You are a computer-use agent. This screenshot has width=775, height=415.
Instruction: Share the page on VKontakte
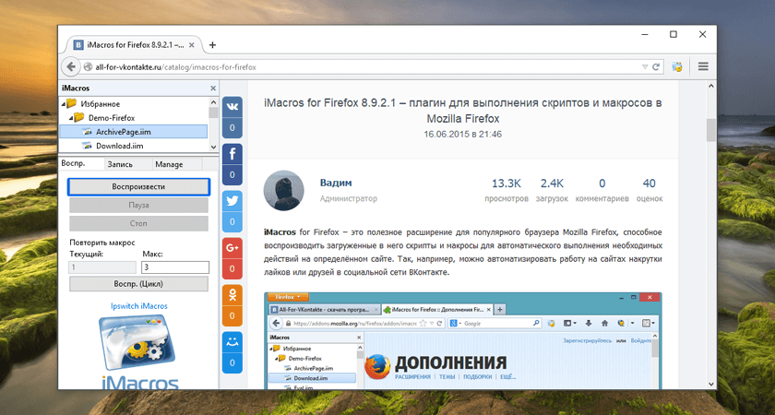[x=232, y=107]
